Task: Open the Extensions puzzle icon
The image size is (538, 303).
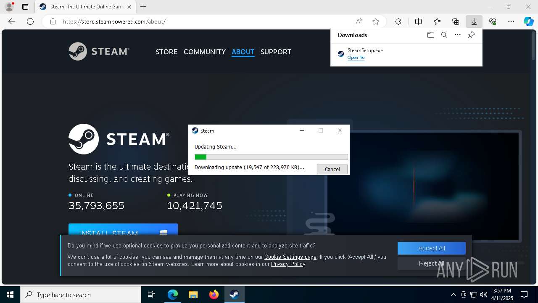Action: click(398, 21)
